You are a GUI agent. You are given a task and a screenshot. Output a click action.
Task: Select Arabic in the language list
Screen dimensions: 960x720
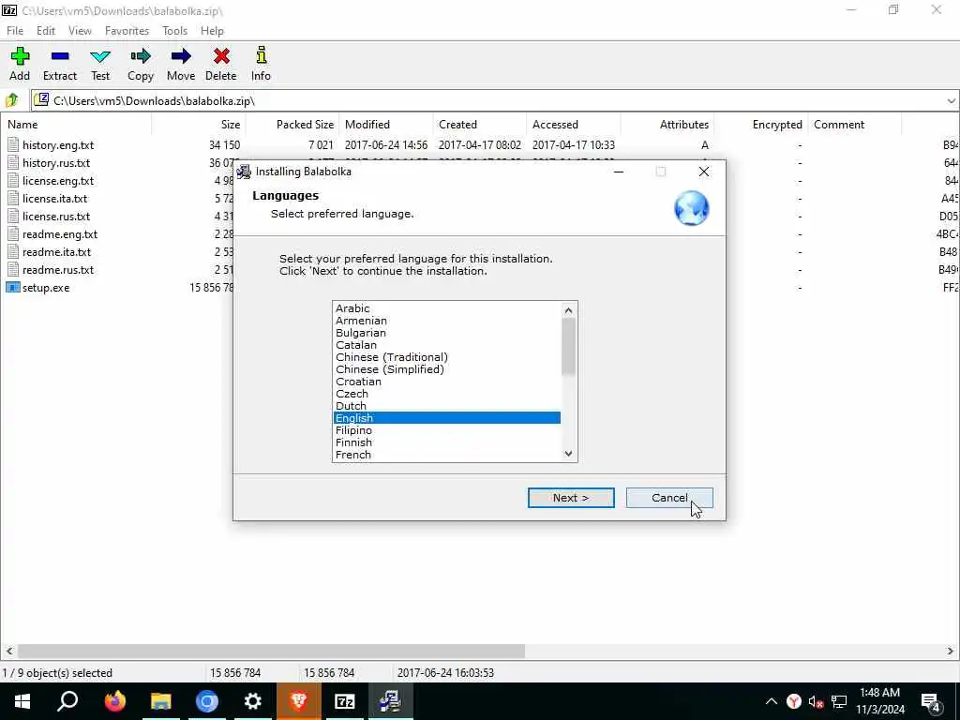(447, 307)
